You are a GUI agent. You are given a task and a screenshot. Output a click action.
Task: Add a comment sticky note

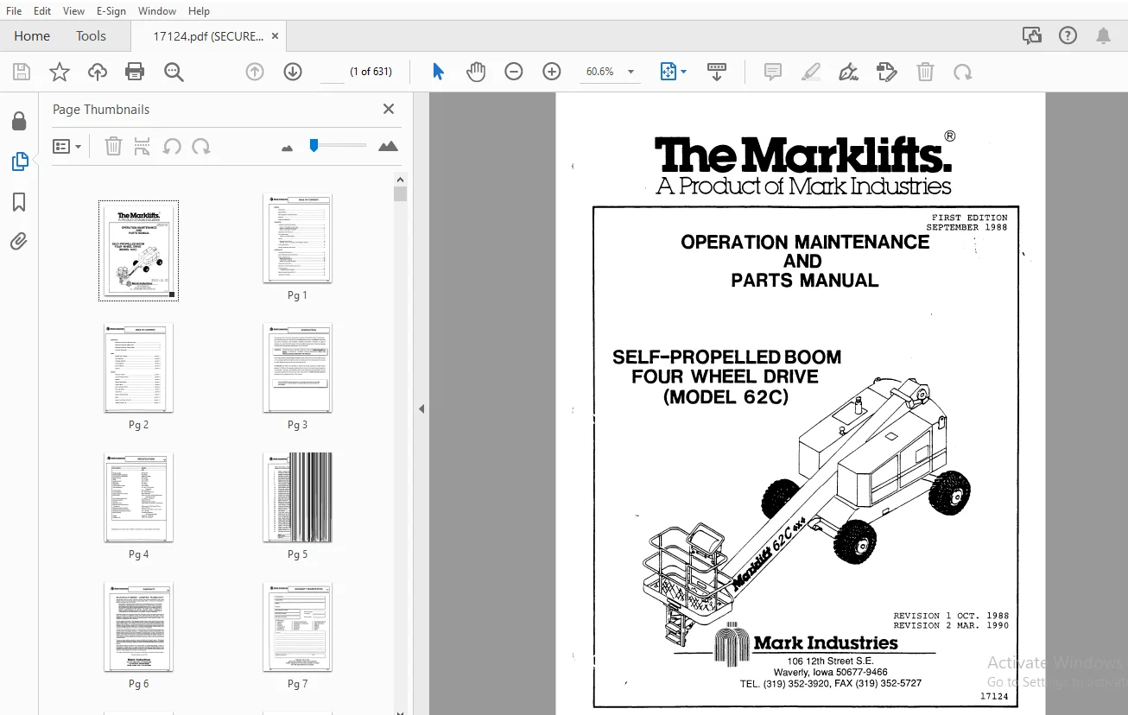pos(773,72)
